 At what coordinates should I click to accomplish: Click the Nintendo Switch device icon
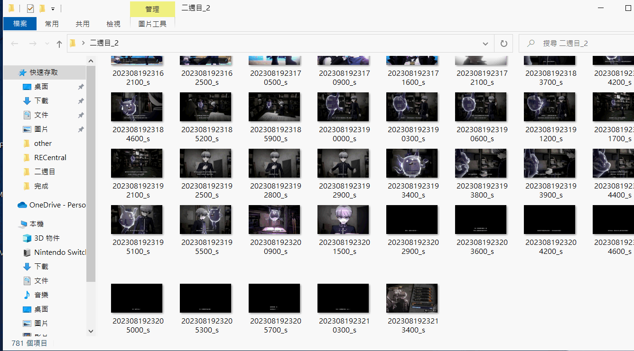pyautogui.click(x=27, y=252)
